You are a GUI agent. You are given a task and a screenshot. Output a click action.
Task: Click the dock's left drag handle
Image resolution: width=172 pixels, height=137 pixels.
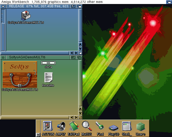[38, 126]
